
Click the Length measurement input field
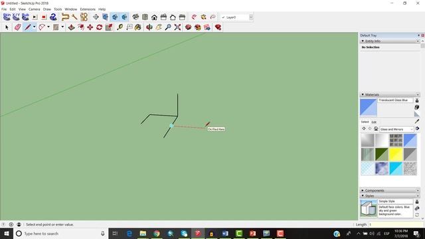coord(395,224)
